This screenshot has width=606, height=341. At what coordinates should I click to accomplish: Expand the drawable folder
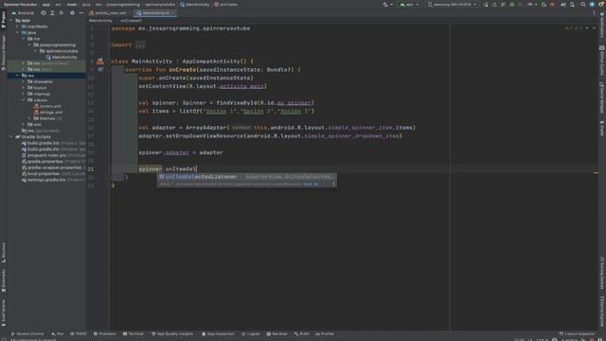point(24,81)
